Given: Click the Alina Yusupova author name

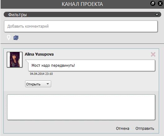Looking at the screenshot, I should point(39,54).
